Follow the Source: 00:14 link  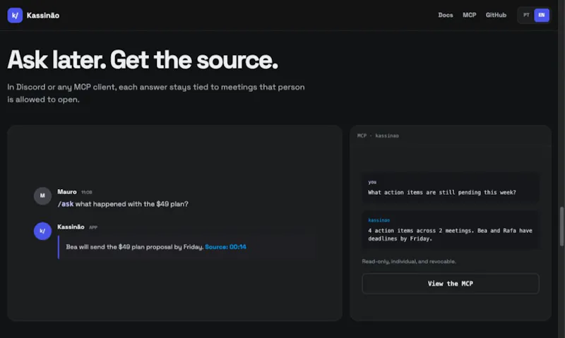point(225,247)
